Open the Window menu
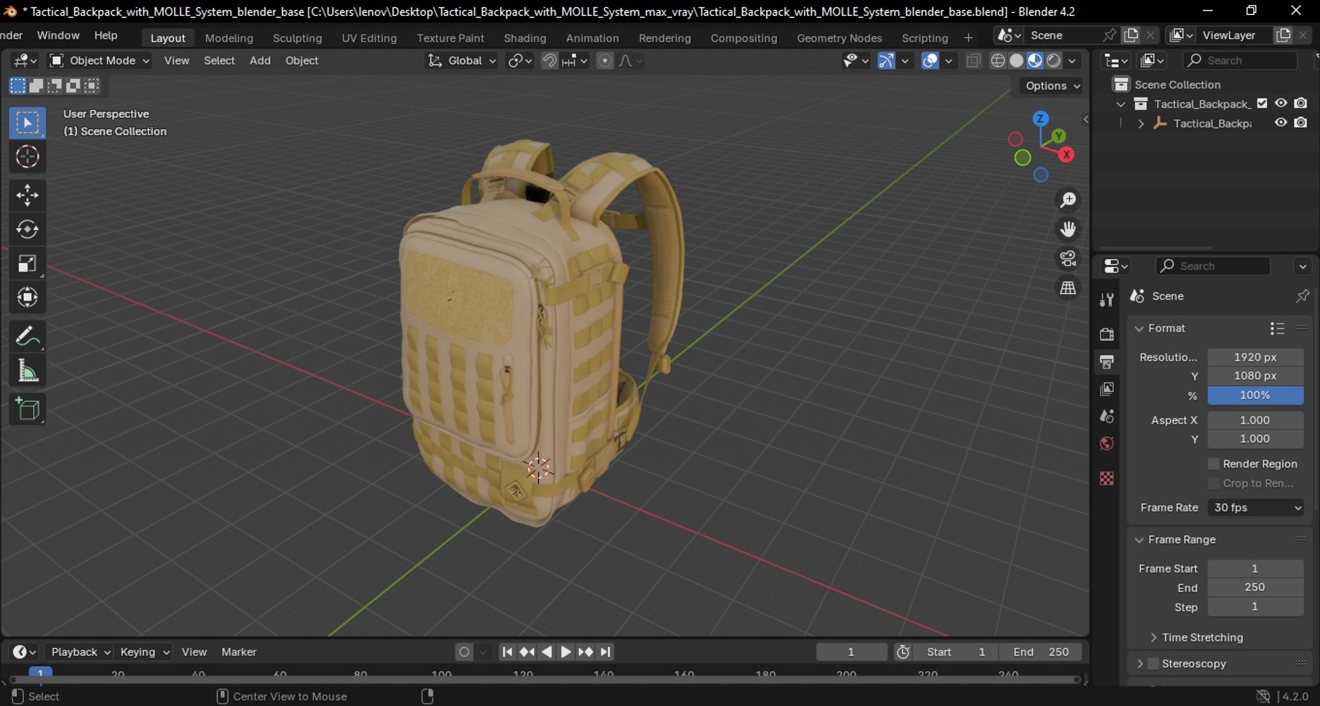1320x706 pixels. pos(58,35)
